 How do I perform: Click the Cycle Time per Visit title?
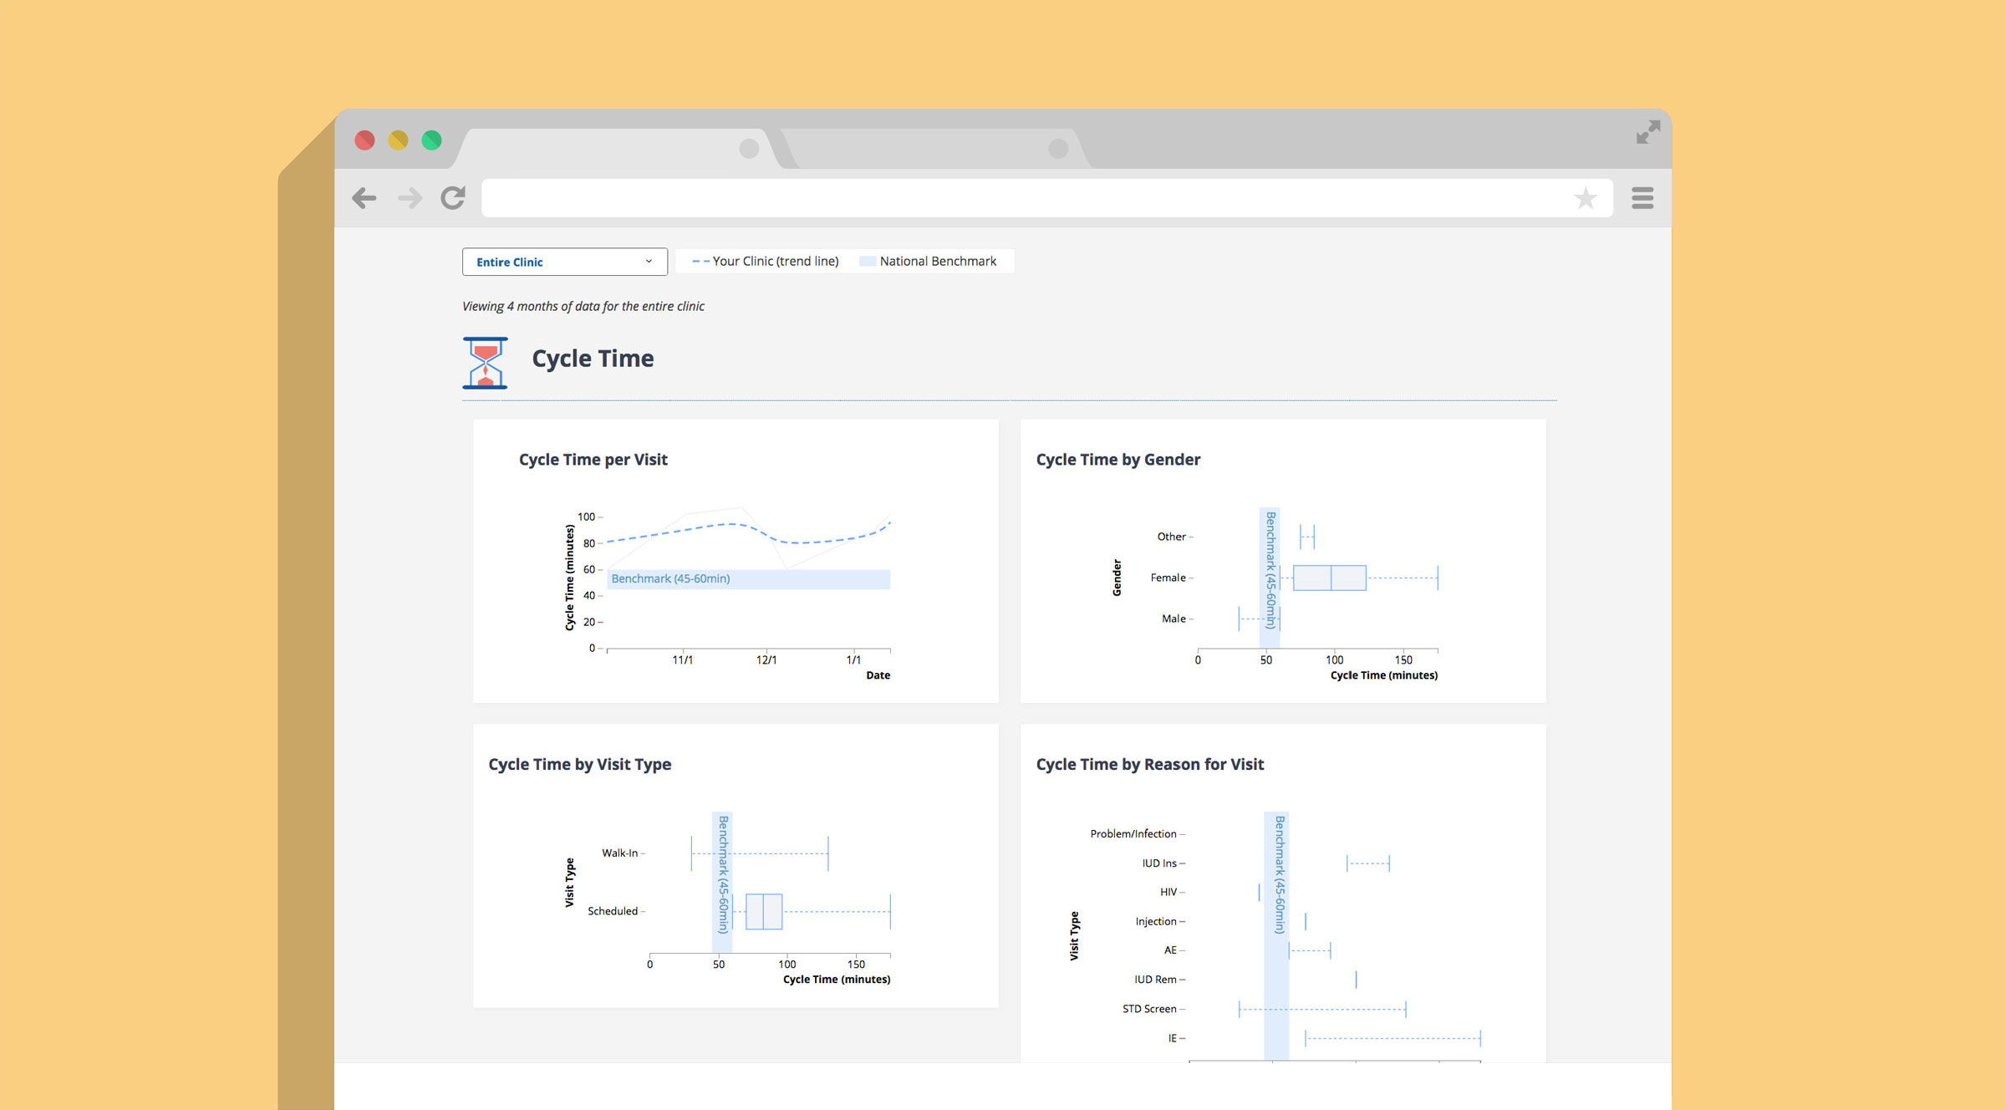click(x=593, y=460)
